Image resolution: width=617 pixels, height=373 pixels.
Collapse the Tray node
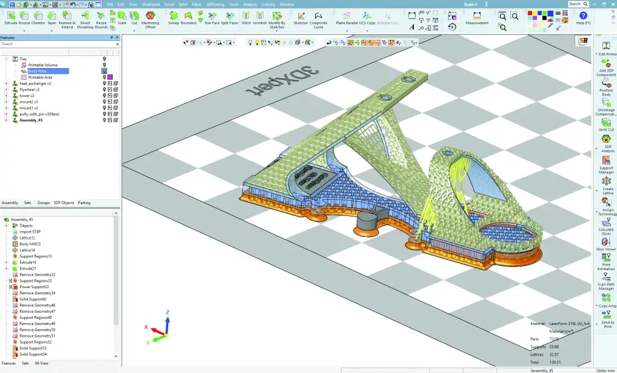[6, 58]
